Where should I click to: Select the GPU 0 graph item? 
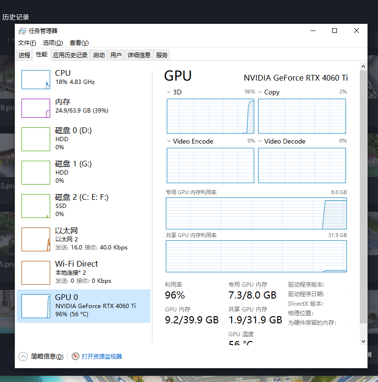coord(36,306)
